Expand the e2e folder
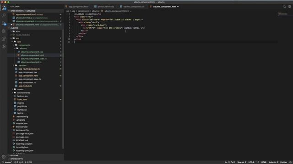 coord(11,31)
